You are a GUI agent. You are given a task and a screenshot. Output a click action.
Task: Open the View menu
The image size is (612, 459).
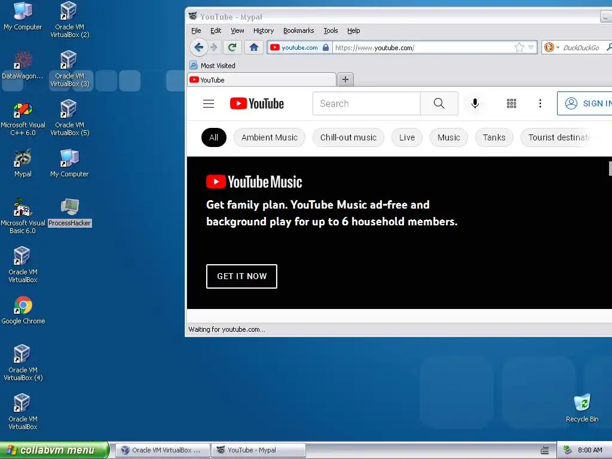pos(237,30)
